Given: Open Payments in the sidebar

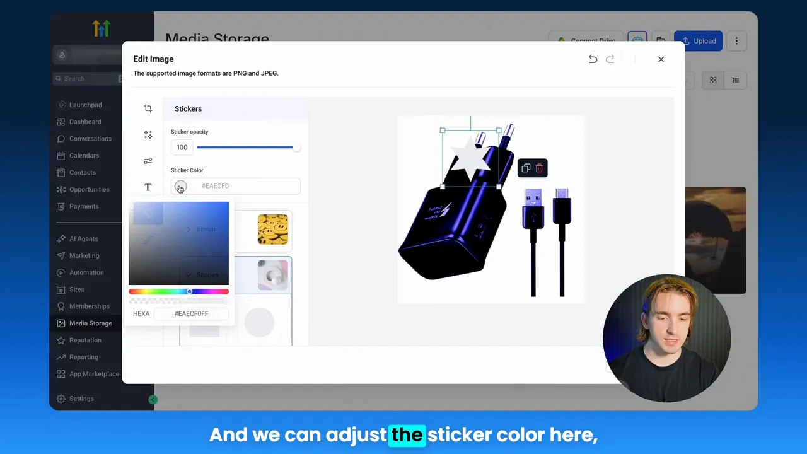Looking at the screenshot, I should (x=78, y=206).
